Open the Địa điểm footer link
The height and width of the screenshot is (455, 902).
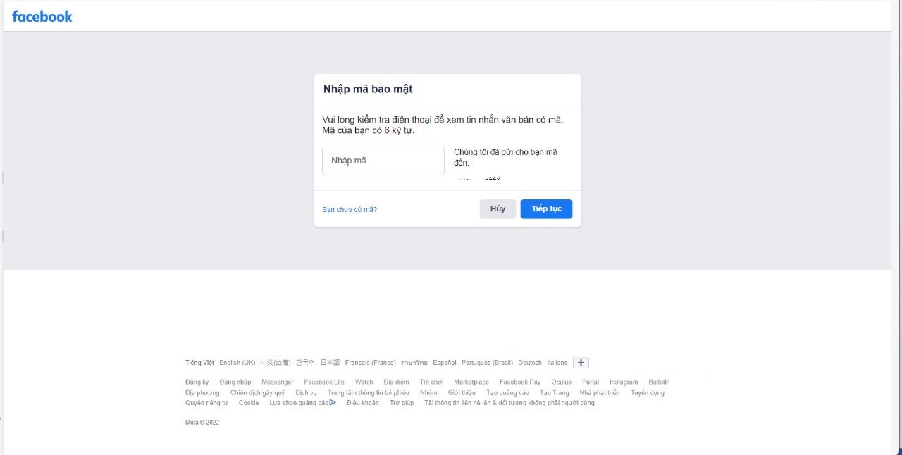tap(396, 382)
